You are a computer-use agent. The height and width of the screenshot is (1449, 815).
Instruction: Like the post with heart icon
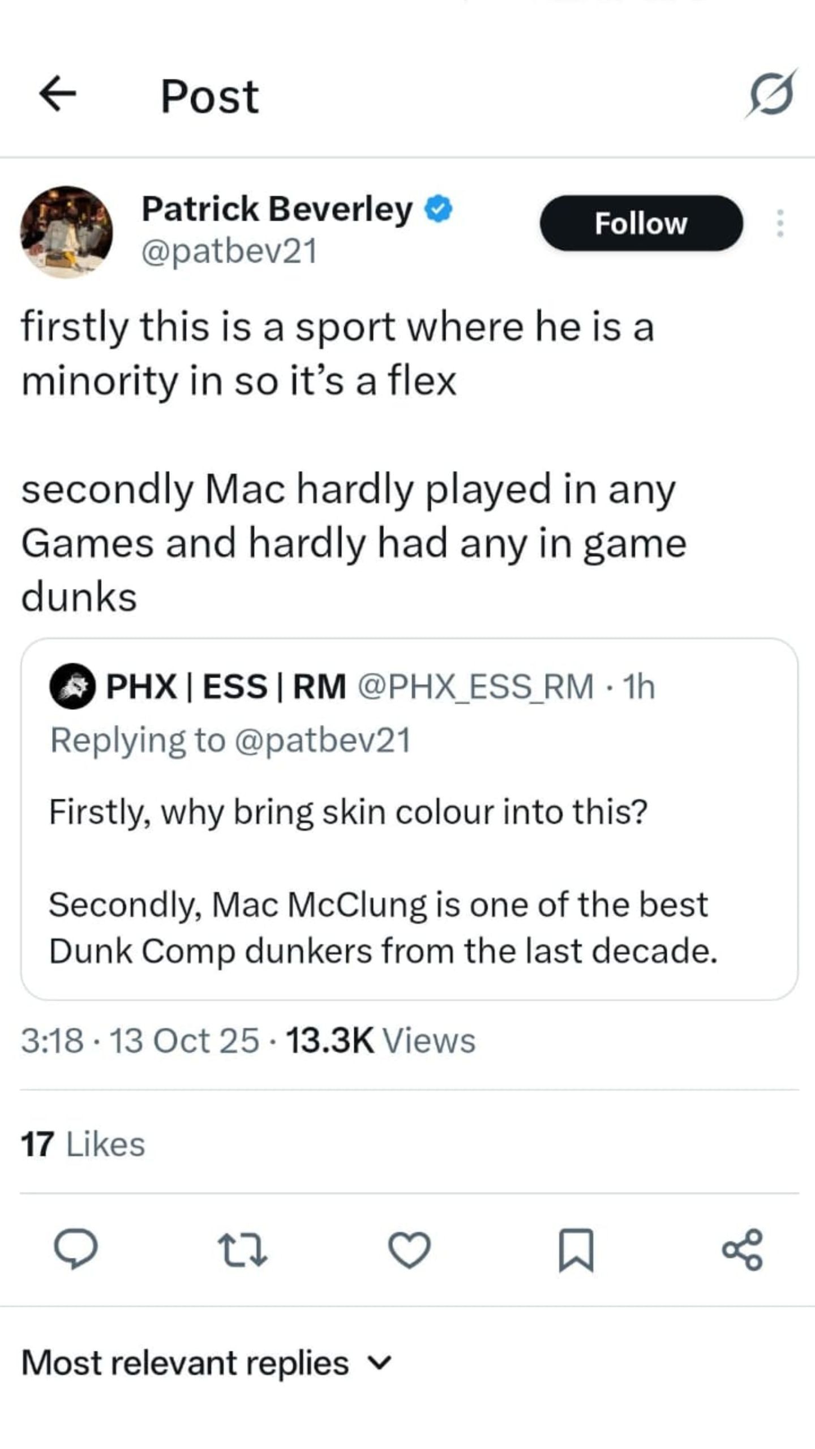point(410,1250)
